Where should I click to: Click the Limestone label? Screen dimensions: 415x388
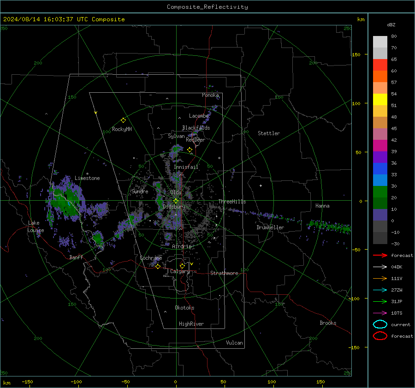(87, 178)
